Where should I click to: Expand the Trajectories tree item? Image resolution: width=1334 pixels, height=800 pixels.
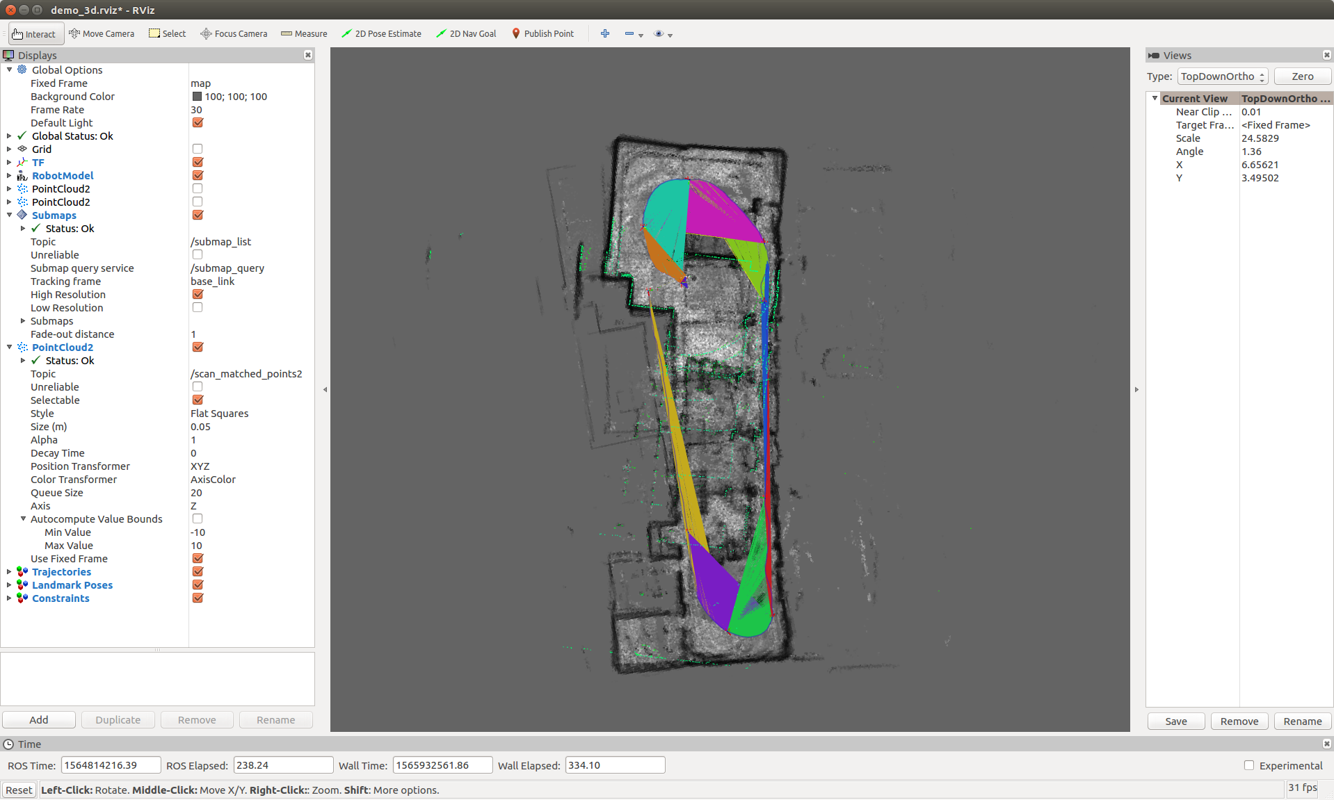pyautogui.click(x=8, y=571)
